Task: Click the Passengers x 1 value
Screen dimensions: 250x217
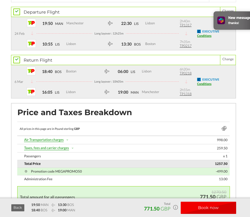Action: pyautogui.click(x=225, y=156)
